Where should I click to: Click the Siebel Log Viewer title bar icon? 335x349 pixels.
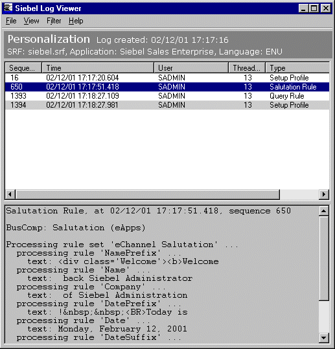pos(8,8)
